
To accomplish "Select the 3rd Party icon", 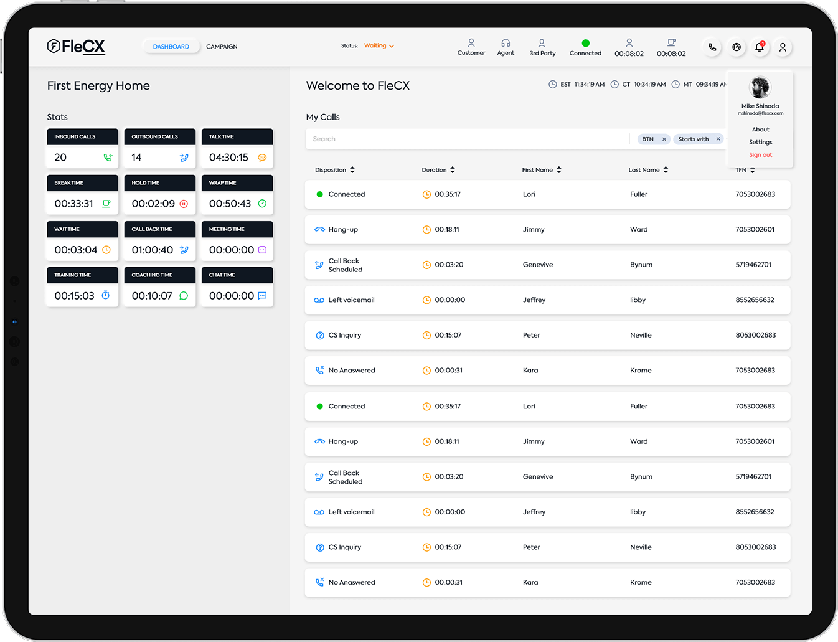I will coord(542,43).
